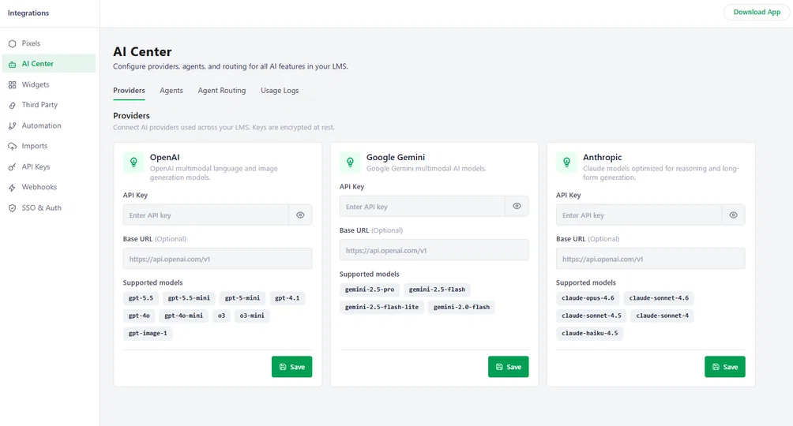The width and height of the screenshot is (793, 426).
Task: Click the claude-sonnet-4.6 model tag
Action: coord(659,298)
